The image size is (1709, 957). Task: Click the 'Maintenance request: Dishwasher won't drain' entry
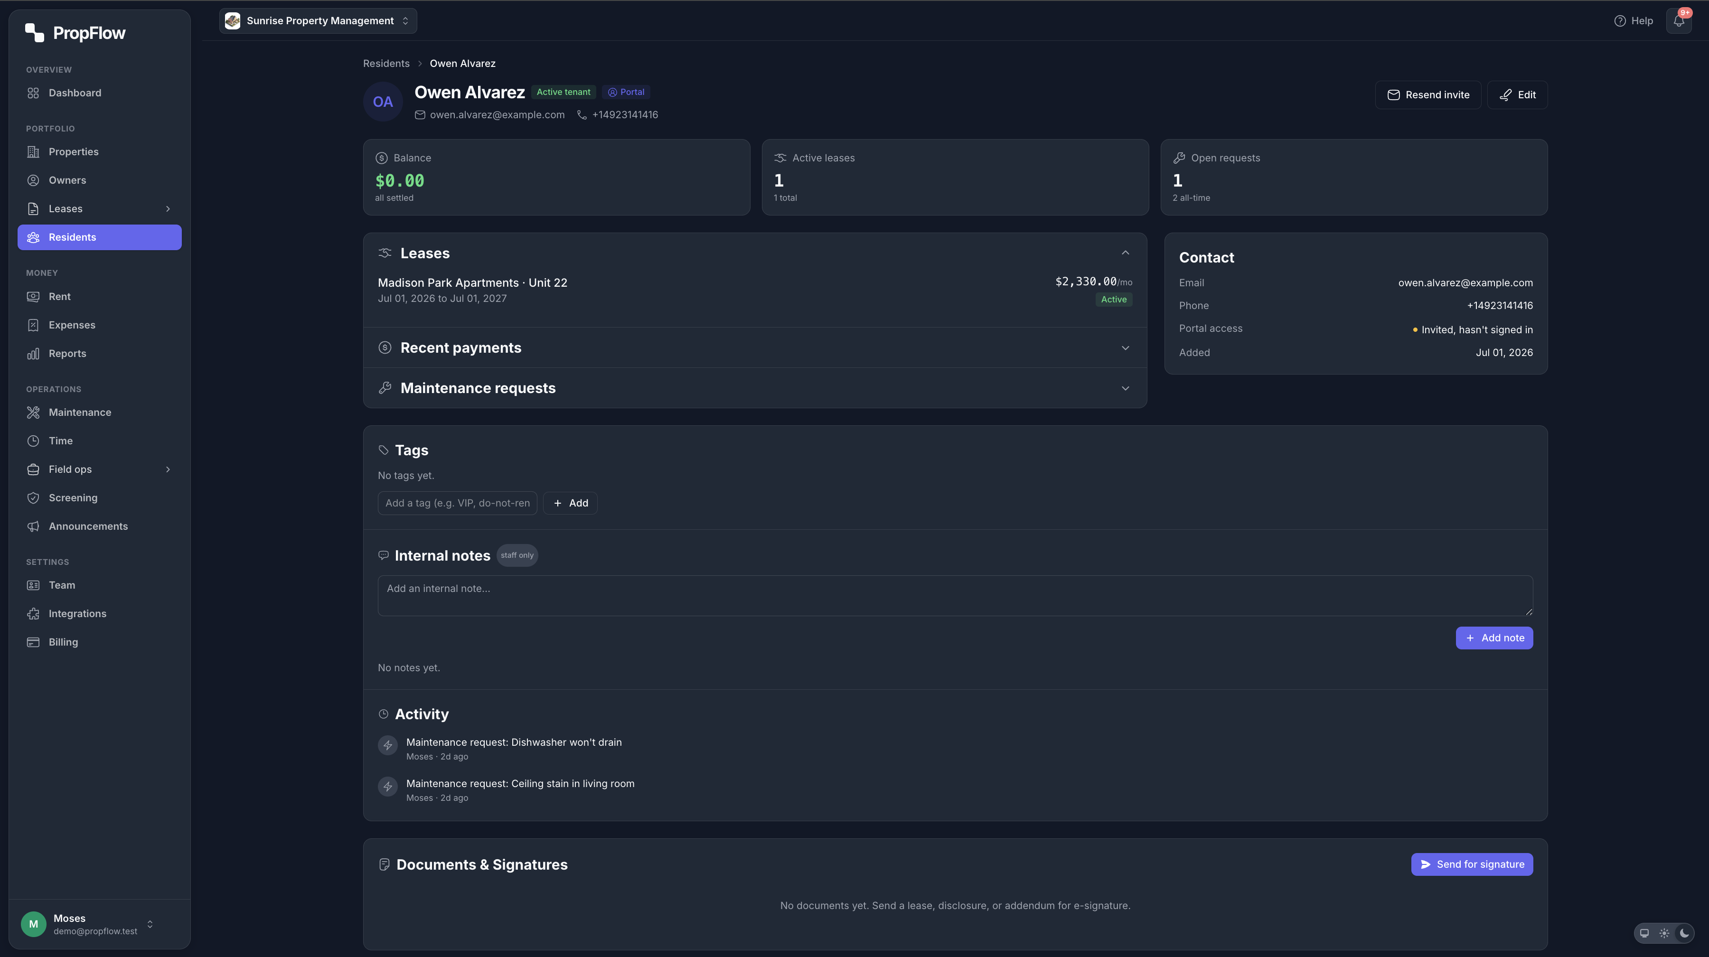(514, 742)
